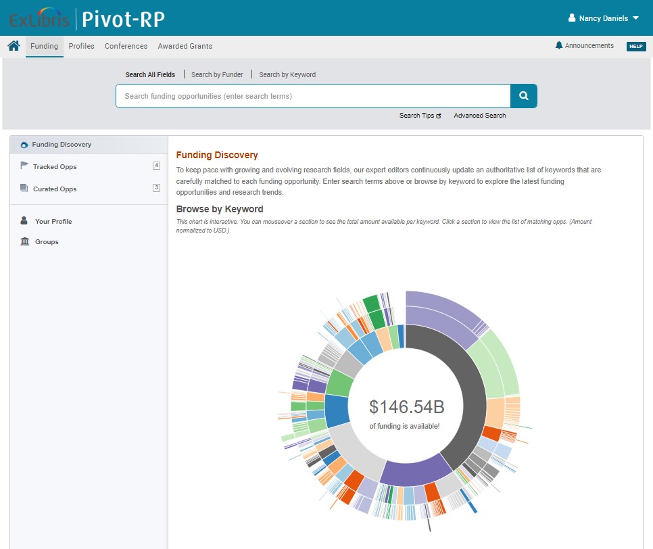653x549 pixels.
Task: Switch to Search All Fields mode
Action: 150,74
